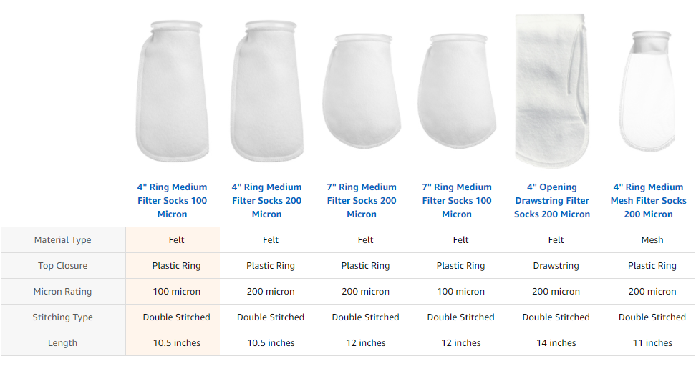Select the Length row header
Screen dimensions: 696x366
click(x=63, y=342)
